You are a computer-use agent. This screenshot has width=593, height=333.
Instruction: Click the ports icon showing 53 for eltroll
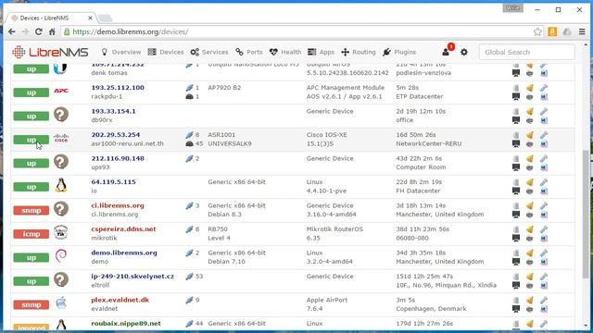click(x=189, y=277)
